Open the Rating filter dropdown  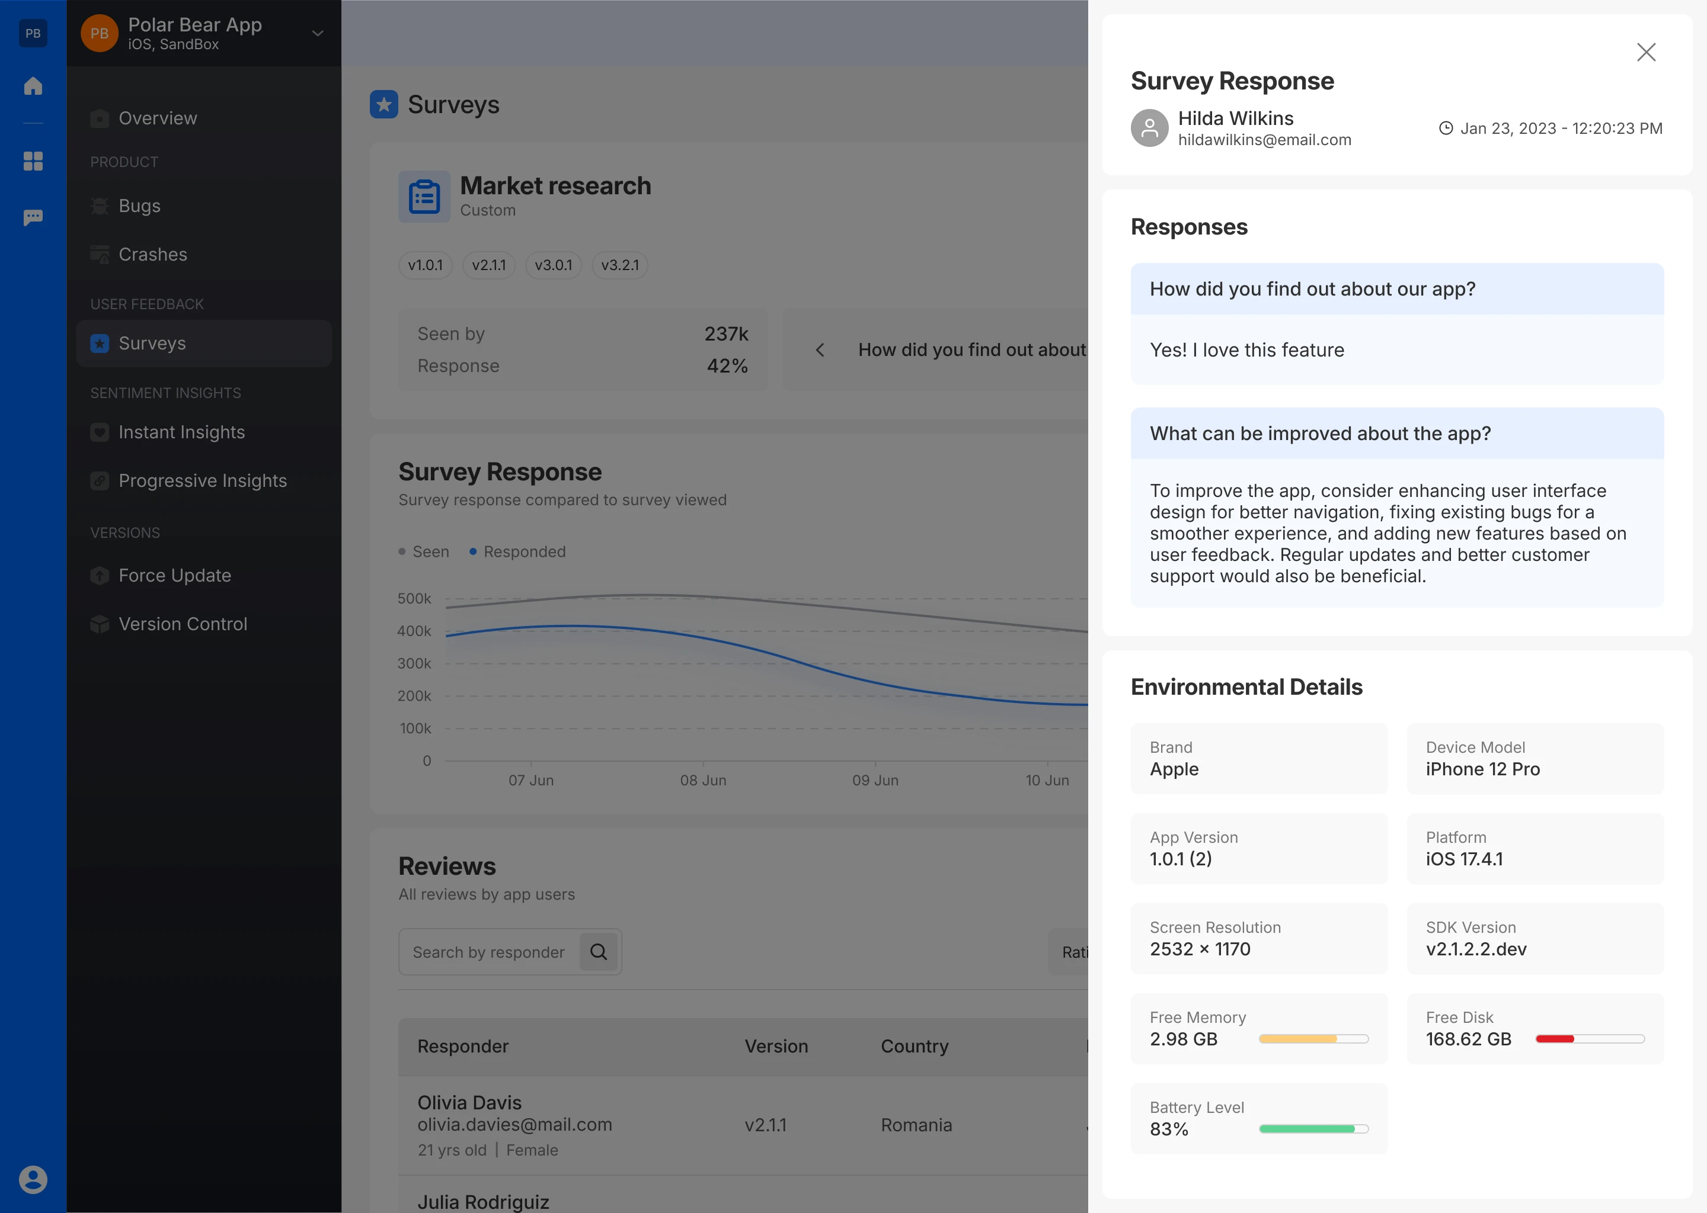click(1069, 952)
